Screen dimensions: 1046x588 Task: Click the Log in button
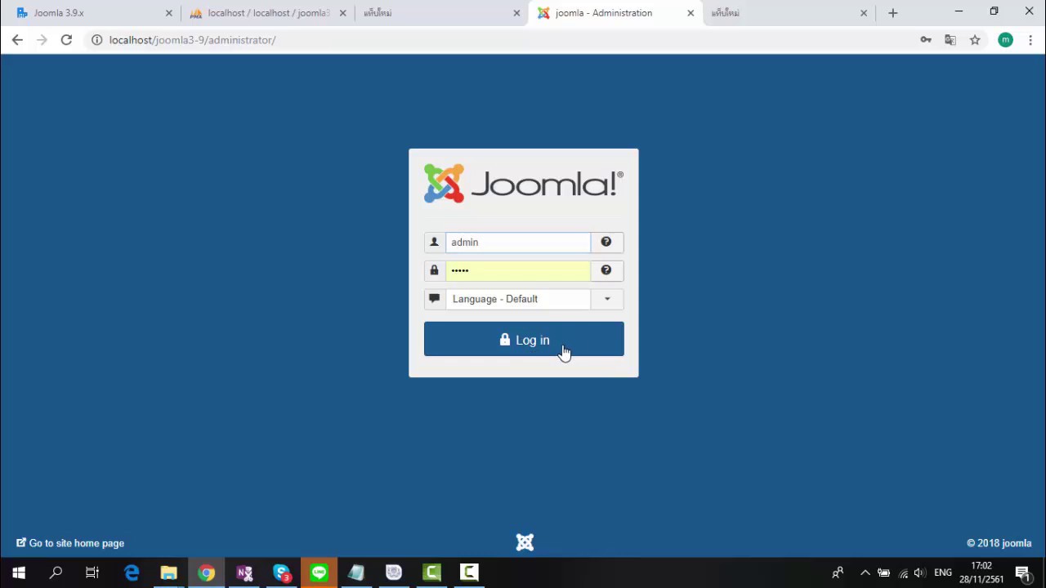tap(524, 339)
